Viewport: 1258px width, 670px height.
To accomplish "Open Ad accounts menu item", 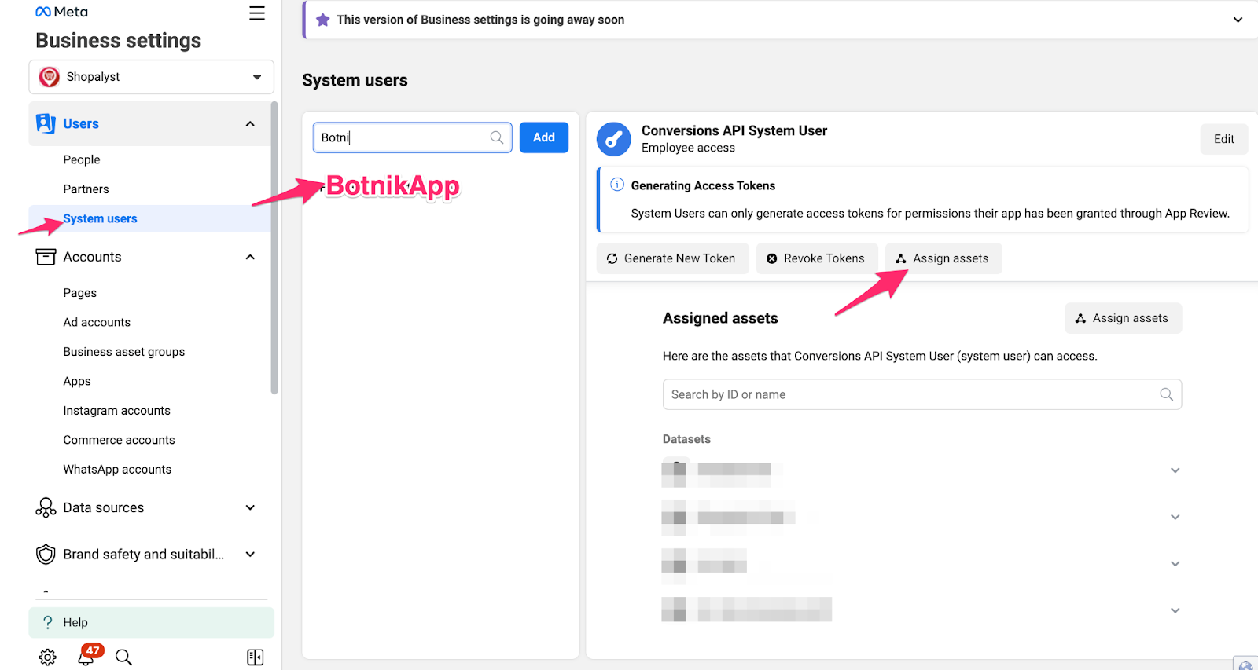I will [97, 322].
